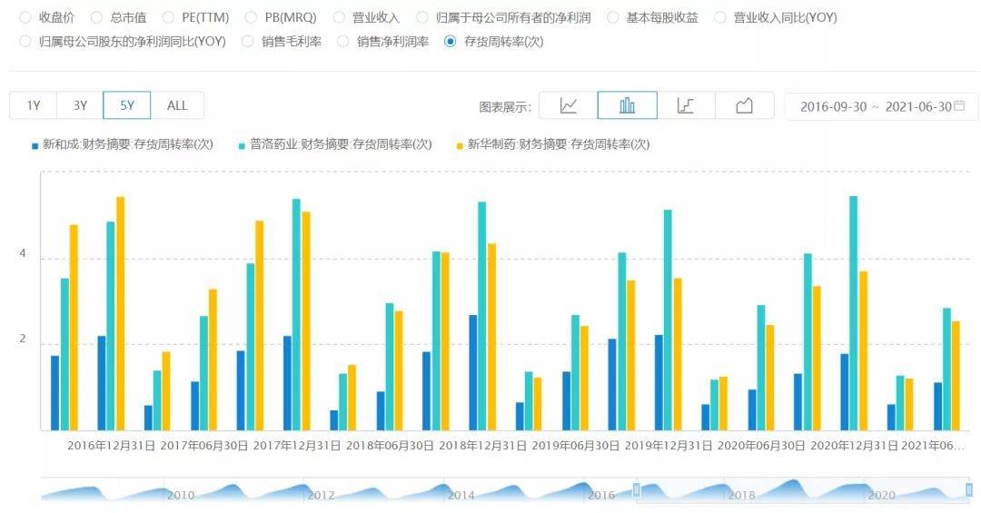Choose the 1Y time range tab

34,105
